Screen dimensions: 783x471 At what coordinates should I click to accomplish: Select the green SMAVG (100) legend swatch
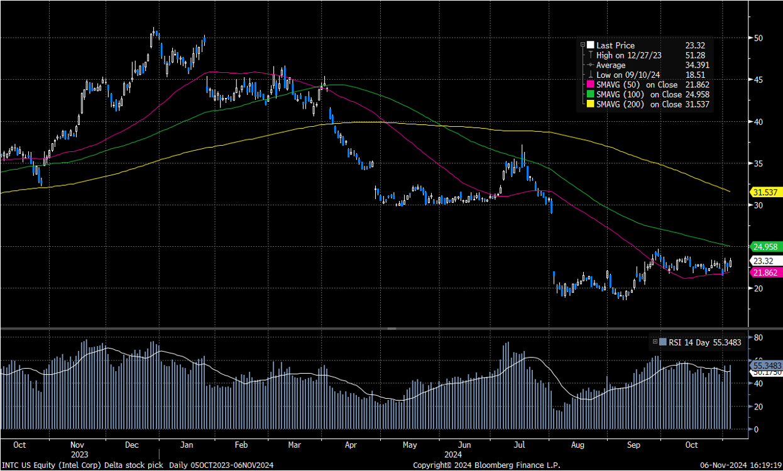pos(590,94)
